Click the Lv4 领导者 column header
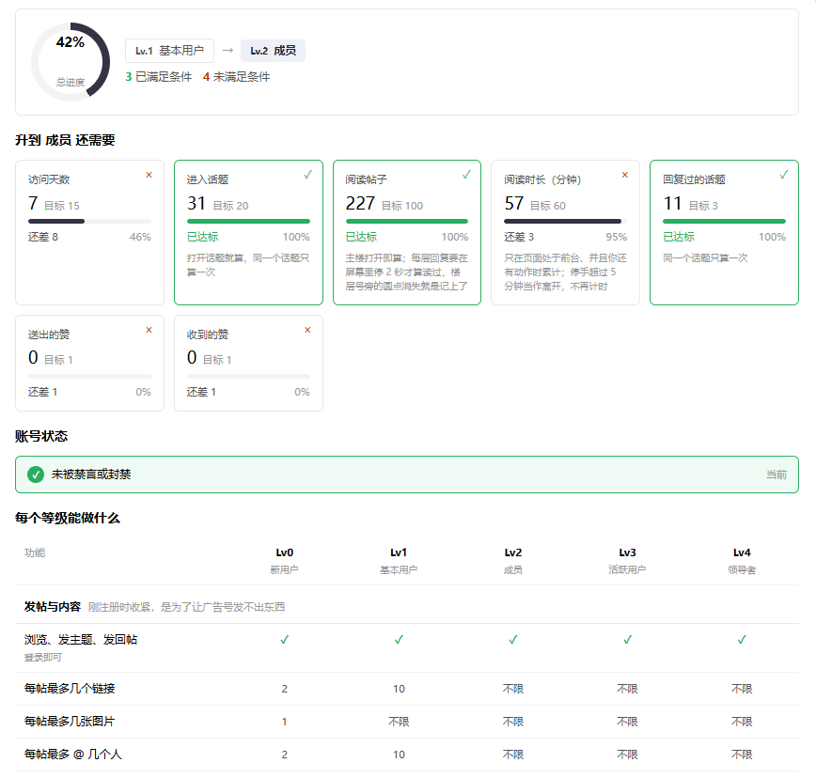 (x=742, y=561)
